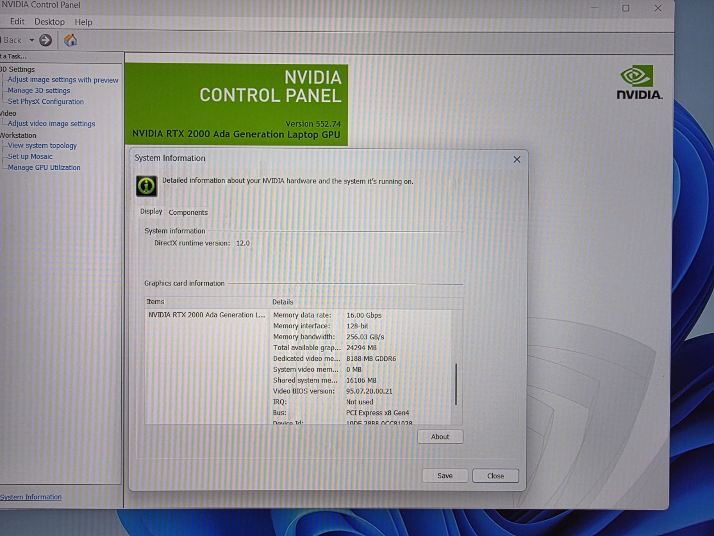Click the Forward arrow toolbar icon
The width and height of the screenshot is (714, 536).
click(46, 40)
